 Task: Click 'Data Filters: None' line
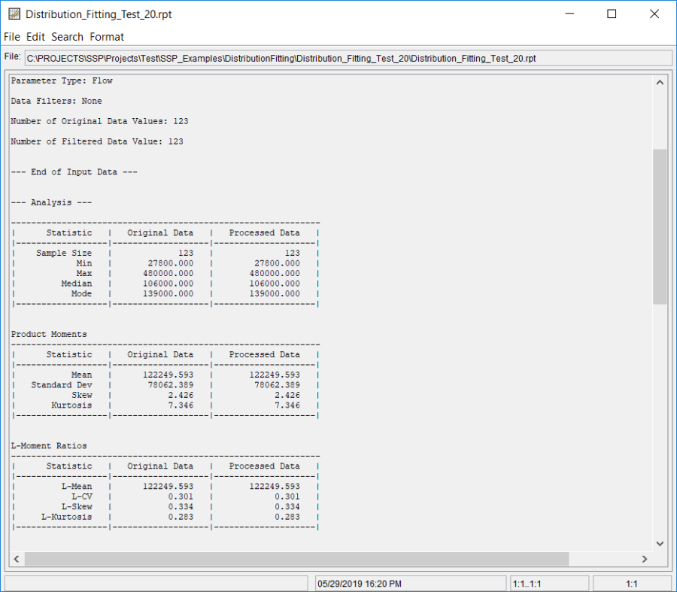[x=56, y=101]
